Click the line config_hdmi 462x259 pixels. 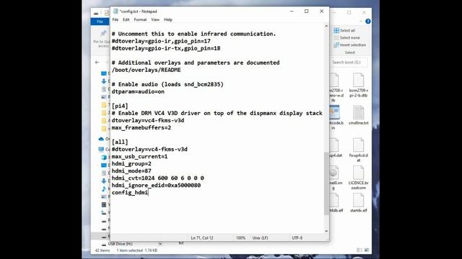tap(130, 193)
